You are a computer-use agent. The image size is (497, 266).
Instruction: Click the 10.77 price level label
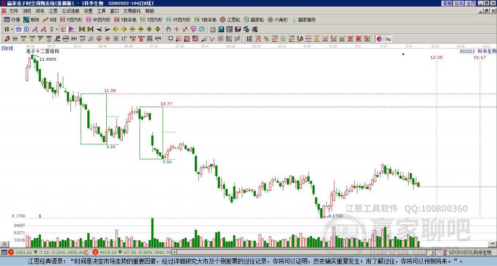point(166,104)
